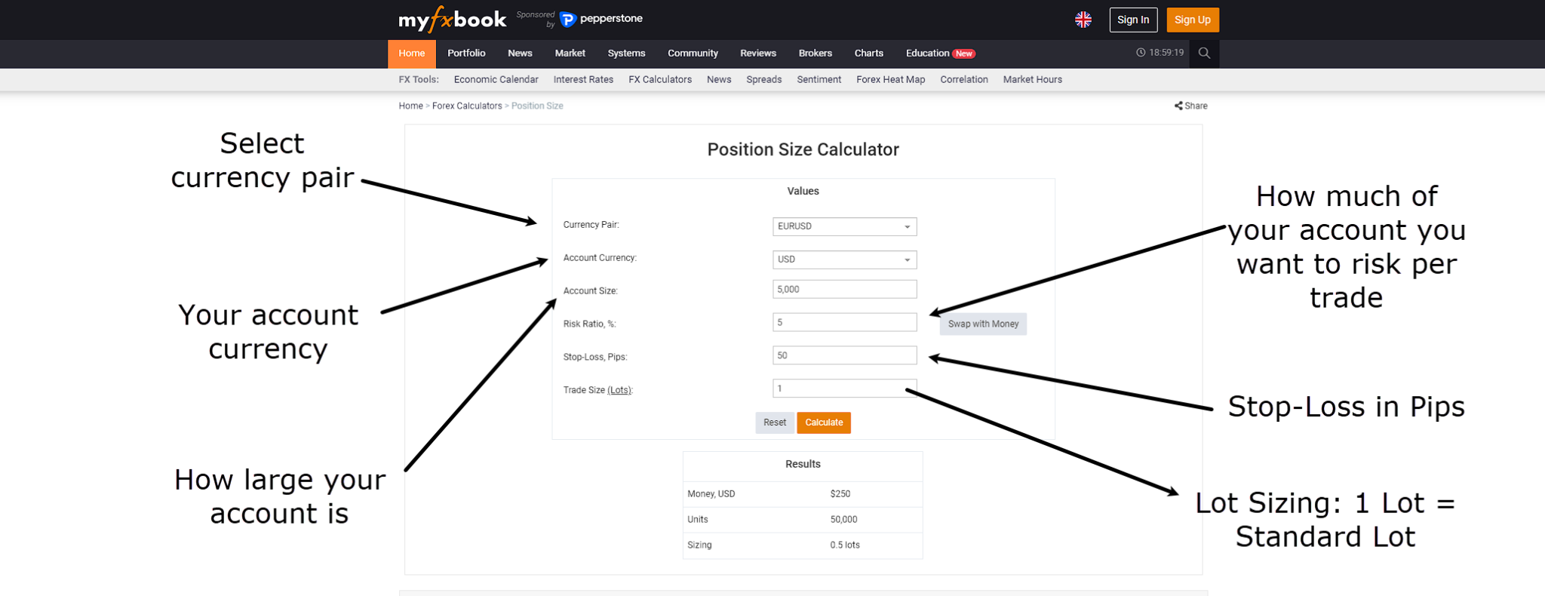This screenshot has height=596, width=1545.
Task: Open the search magnifier icon
Action: tap(1204, 53)
